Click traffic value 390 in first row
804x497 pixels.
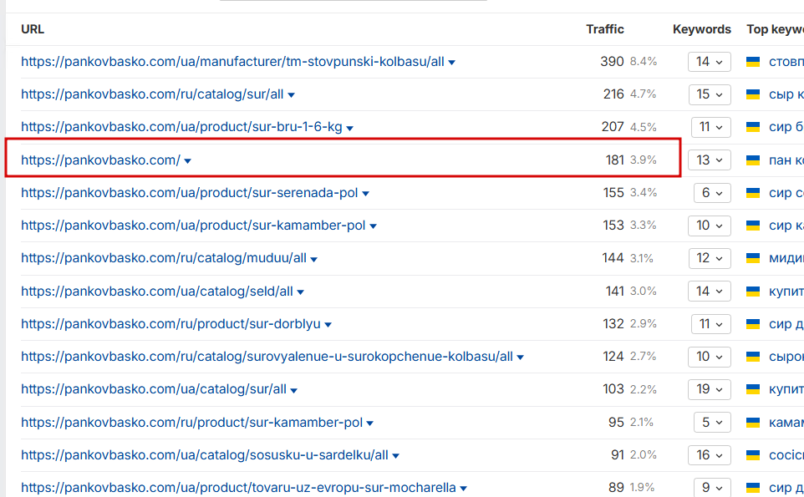tap(613, 62)
